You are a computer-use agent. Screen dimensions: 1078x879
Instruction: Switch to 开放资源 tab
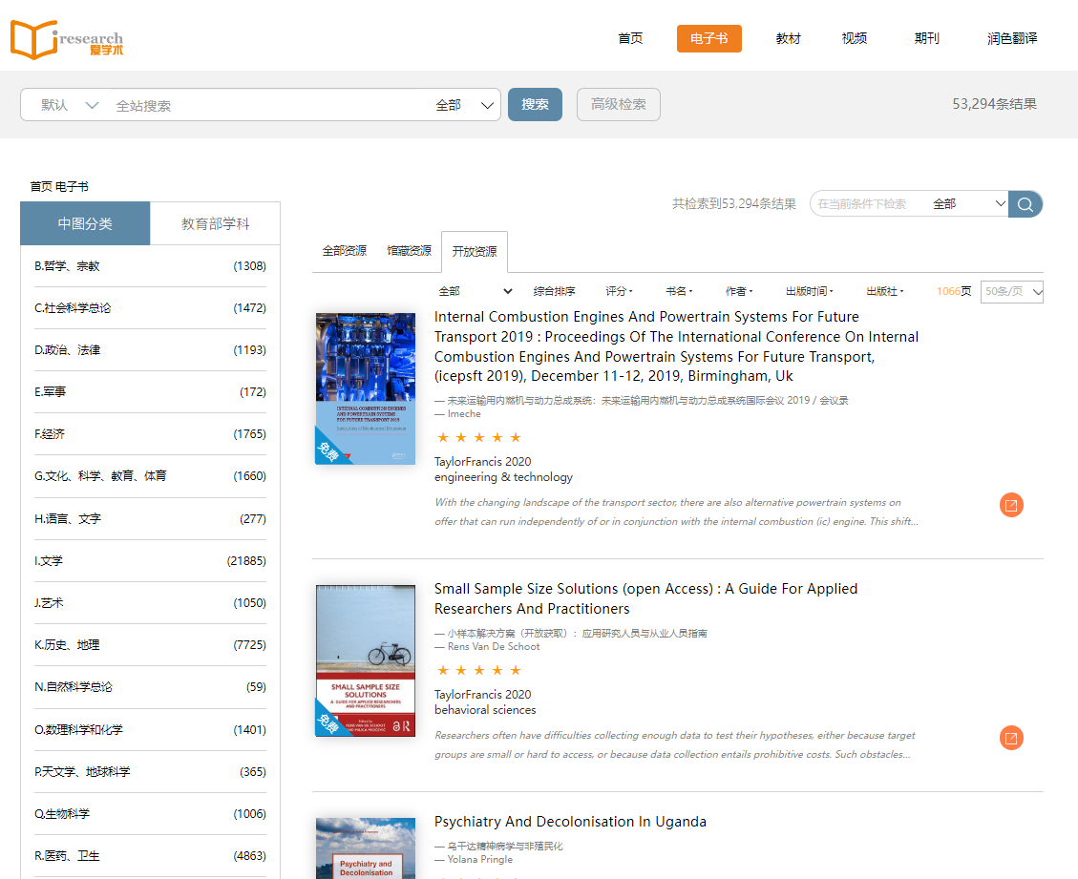click(x=475, y=252)
